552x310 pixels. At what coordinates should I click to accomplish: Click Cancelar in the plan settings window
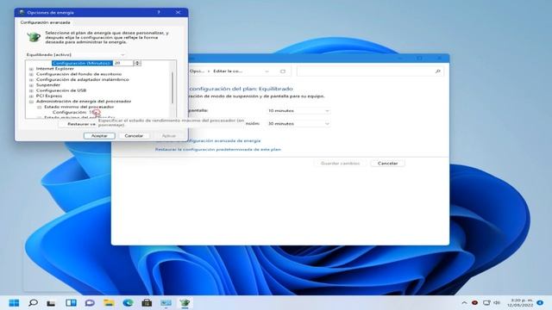click(x=387, y=164)
